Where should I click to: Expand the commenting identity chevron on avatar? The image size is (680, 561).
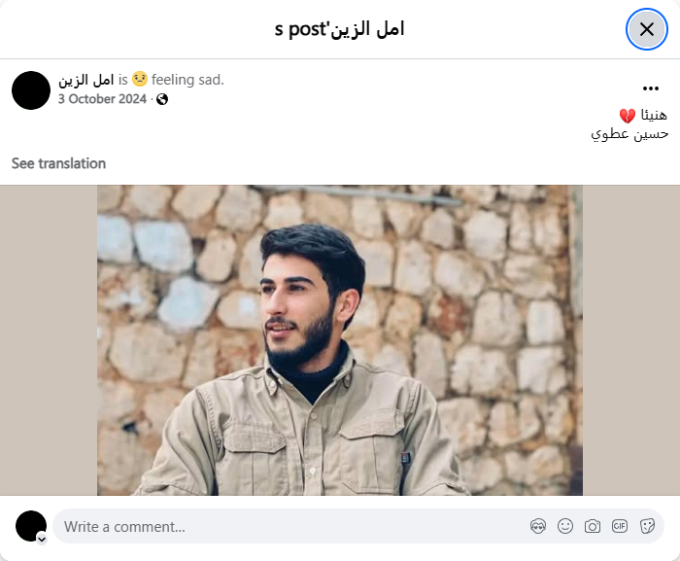42,540
